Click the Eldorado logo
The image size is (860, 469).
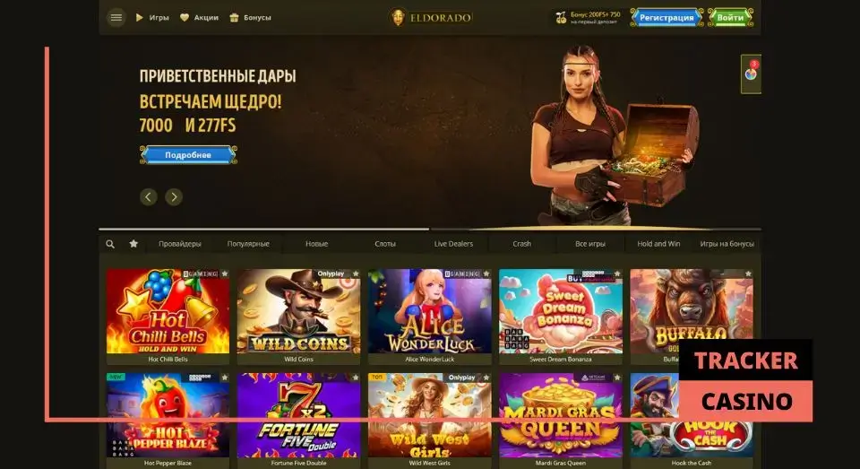[x=430, y=18]
